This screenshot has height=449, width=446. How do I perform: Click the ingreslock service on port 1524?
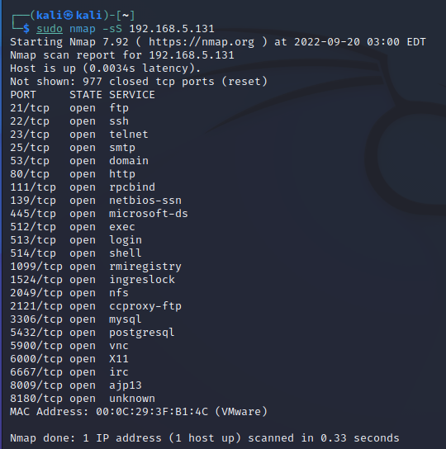tap(142, 280)
